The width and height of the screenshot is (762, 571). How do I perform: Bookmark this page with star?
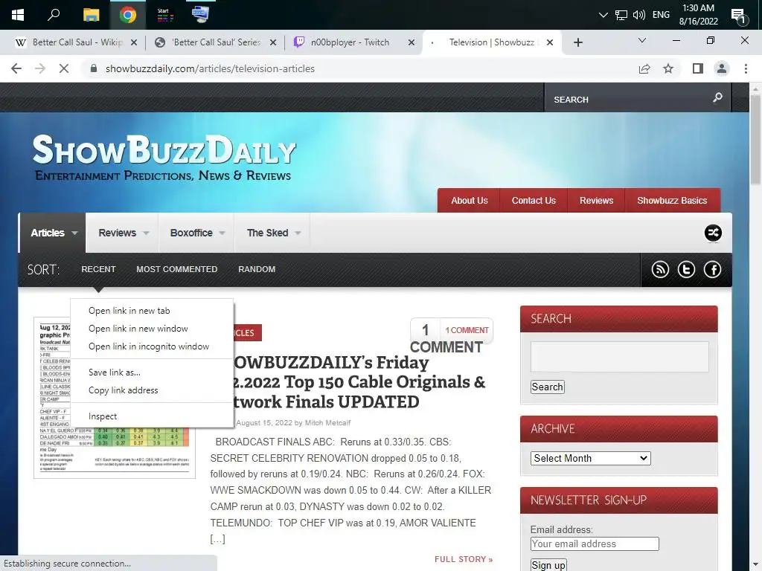668,68
